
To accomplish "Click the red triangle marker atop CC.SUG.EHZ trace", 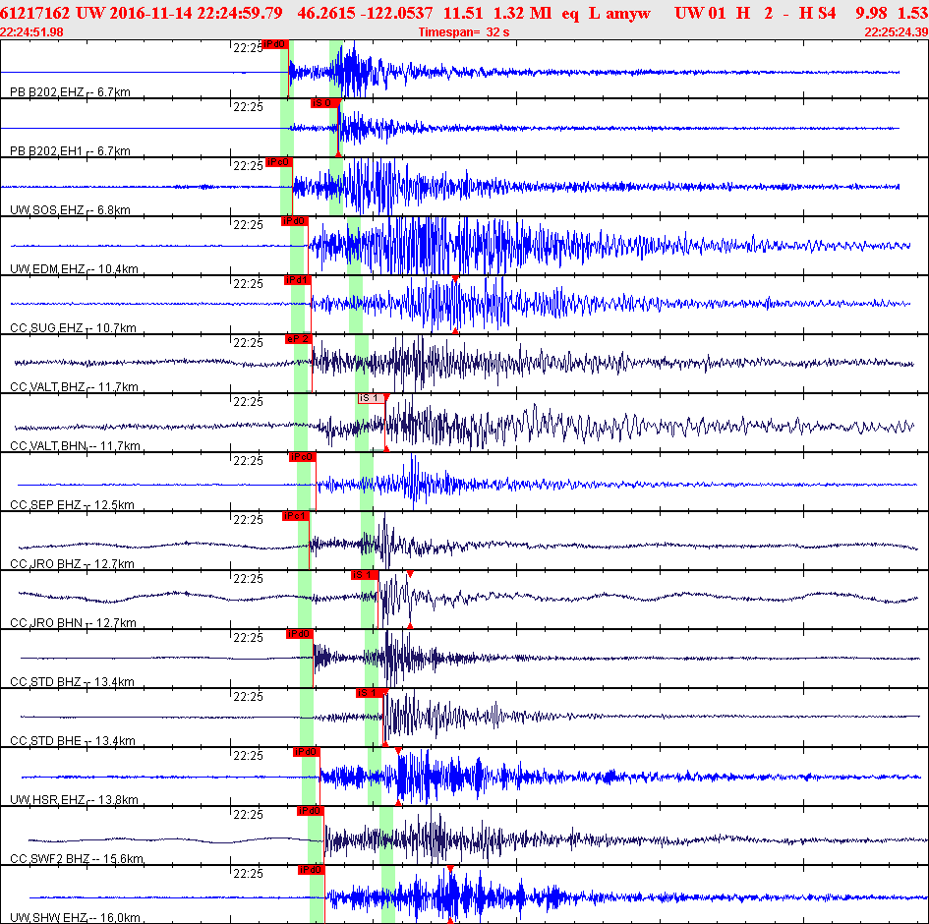I will coord(455,280).
